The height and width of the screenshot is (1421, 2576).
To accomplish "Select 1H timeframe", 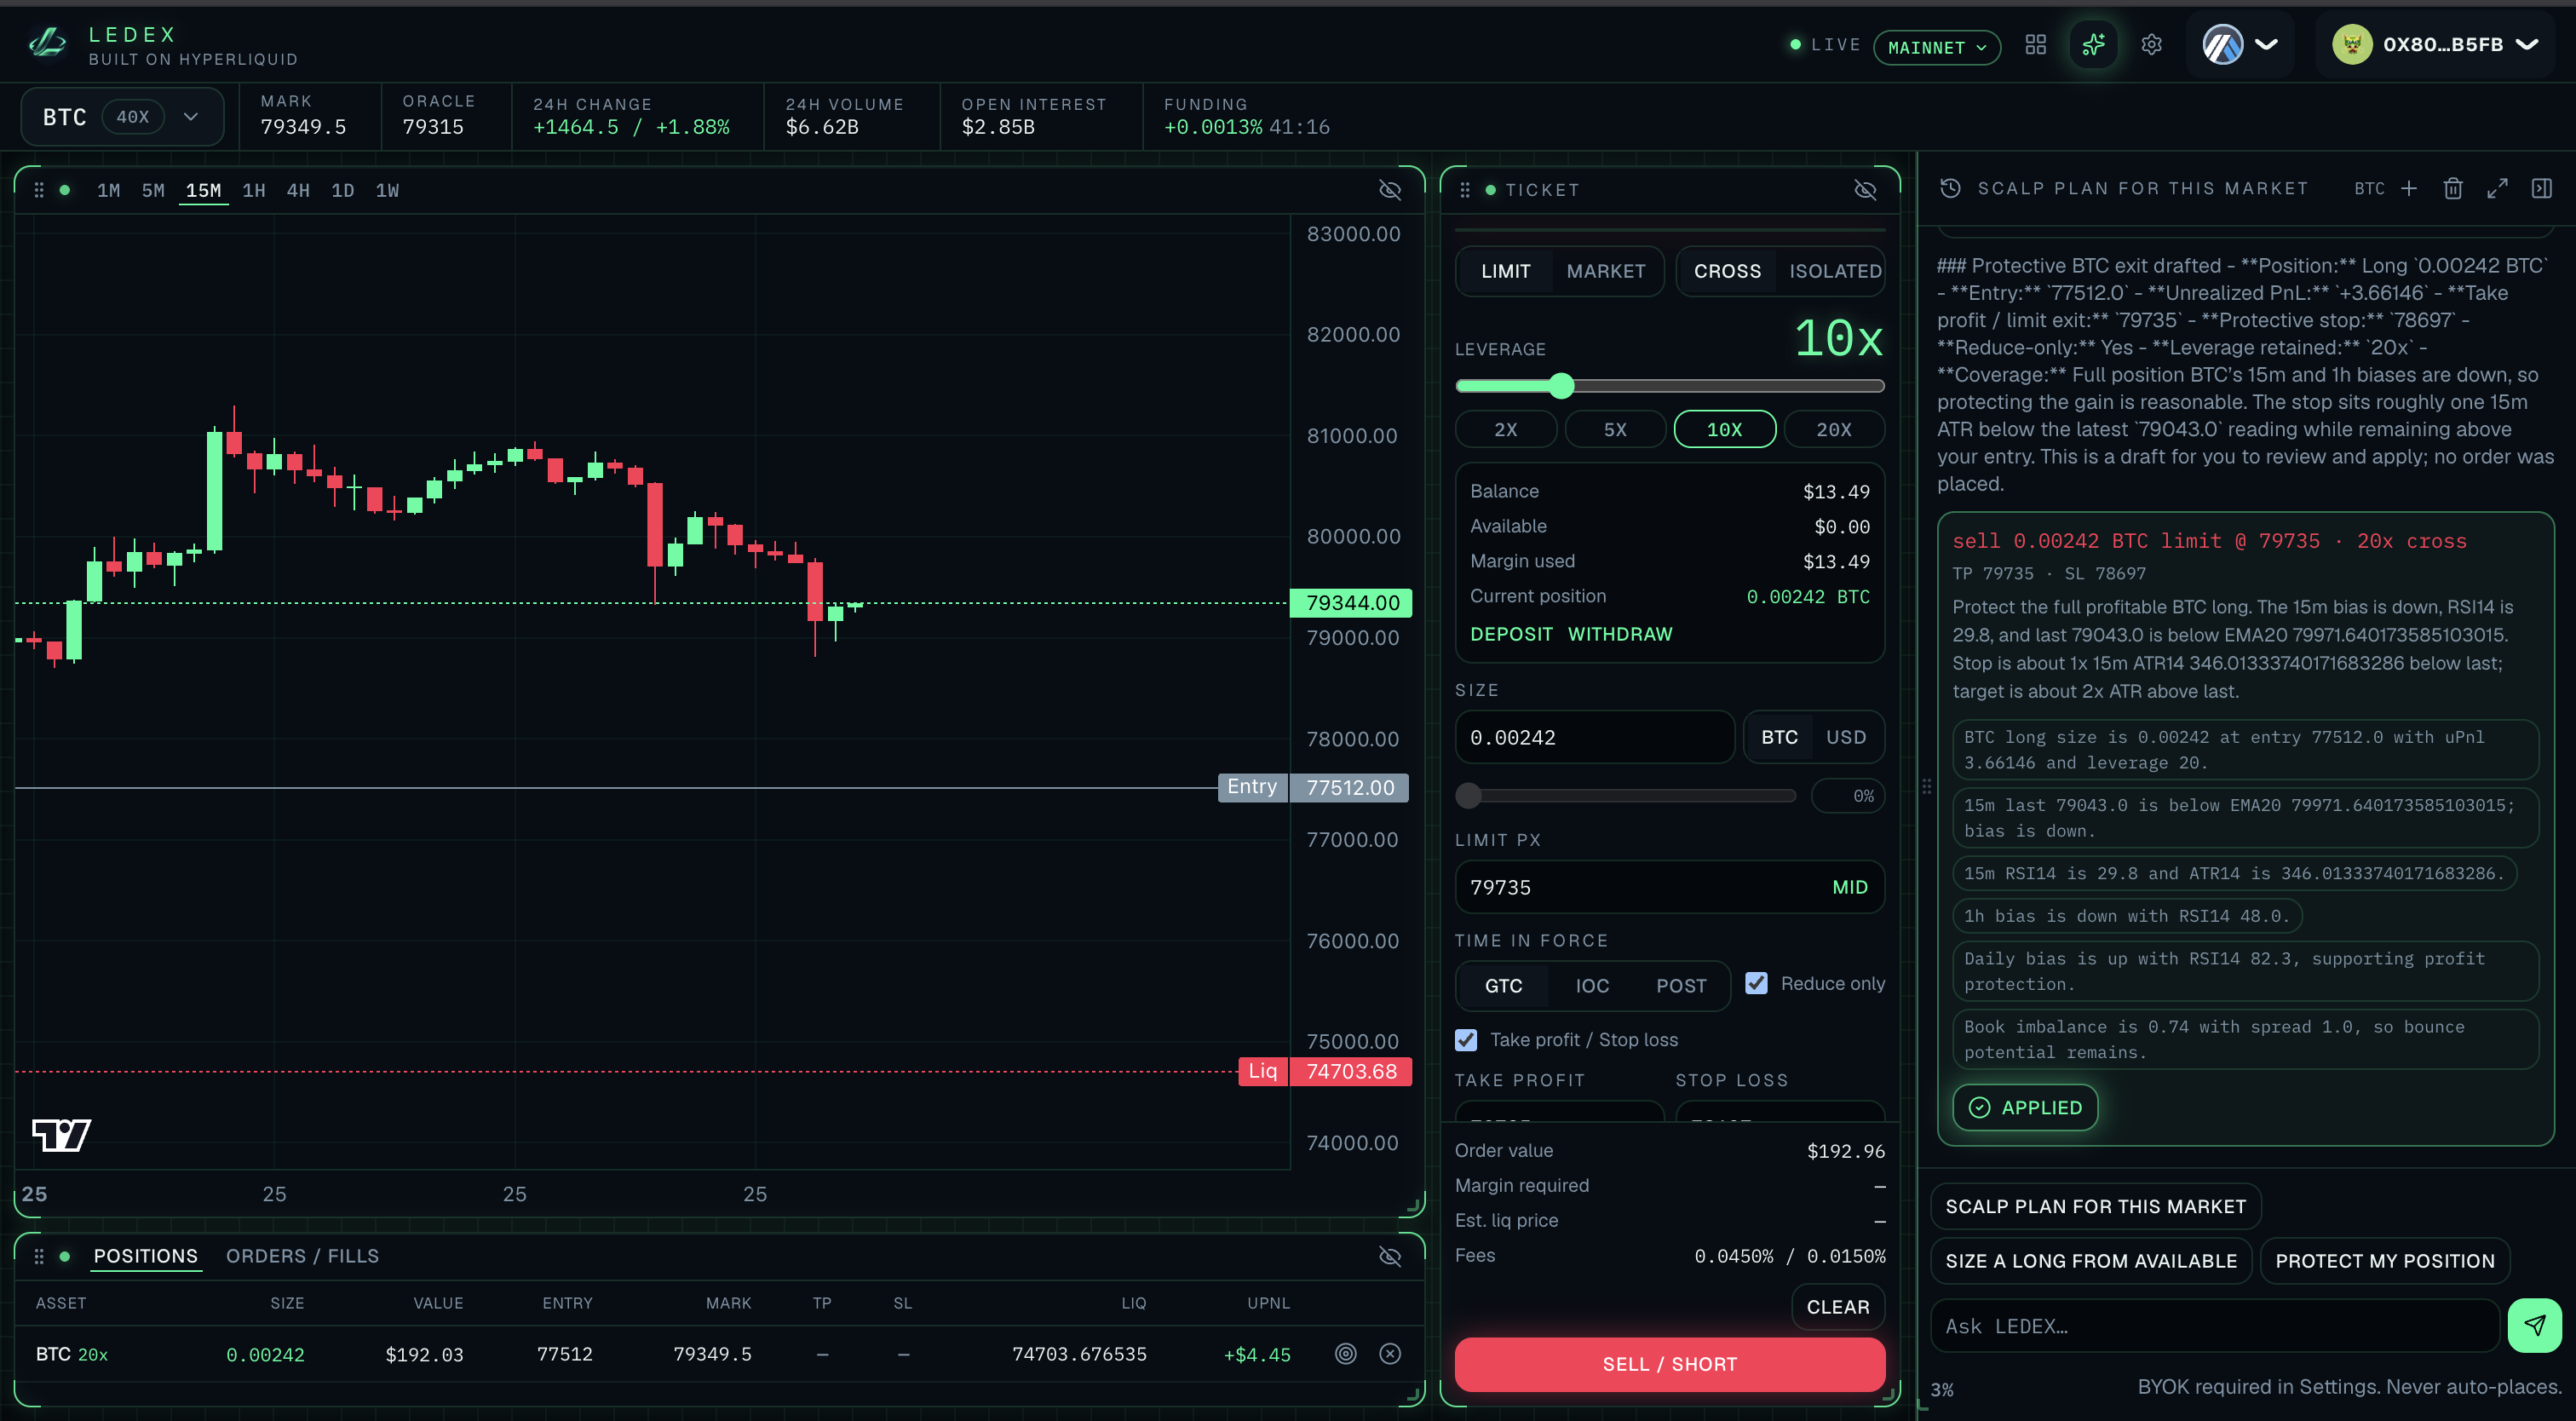I will coord(254,190).
